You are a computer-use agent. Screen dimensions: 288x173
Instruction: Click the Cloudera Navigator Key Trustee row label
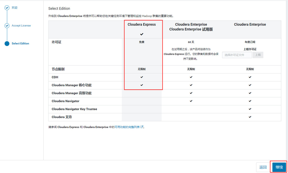pyautogui.click(x=74, y=109)
